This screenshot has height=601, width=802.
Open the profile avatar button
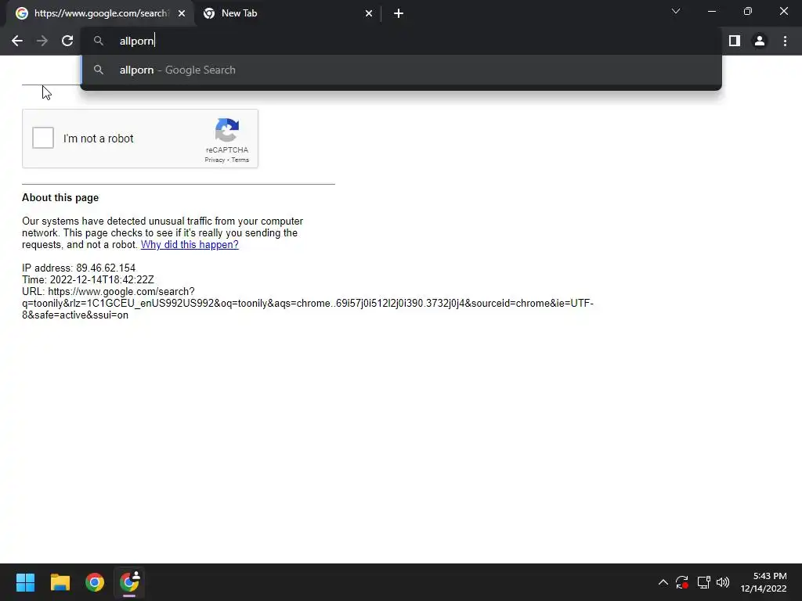pos(760,41)
